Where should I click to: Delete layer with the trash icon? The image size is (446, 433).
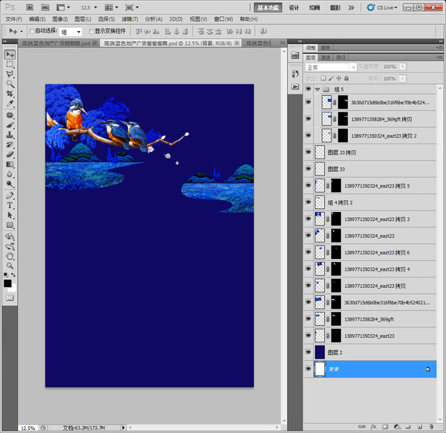click(431, 426)
